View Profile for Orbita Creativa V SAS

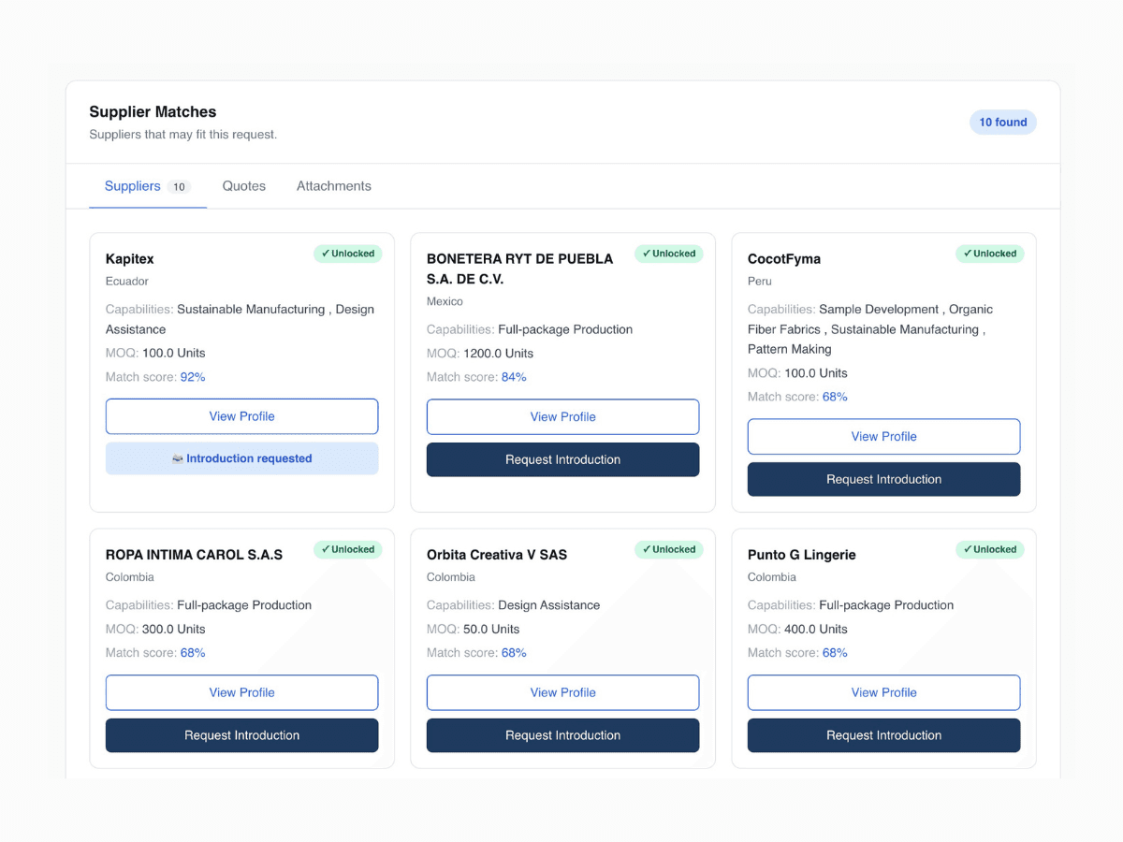tap(563, 692)
